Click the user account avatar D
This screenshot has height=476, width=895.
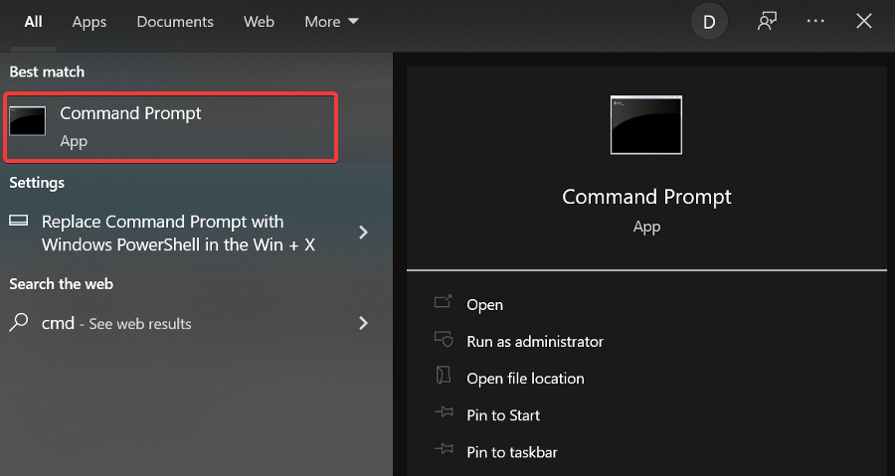coord(709,22)
